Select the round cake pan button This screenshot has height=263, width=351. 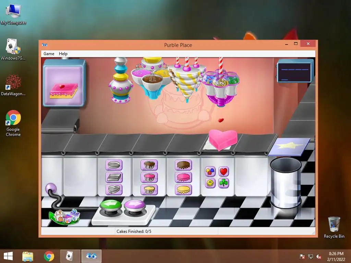pos(114,165)
